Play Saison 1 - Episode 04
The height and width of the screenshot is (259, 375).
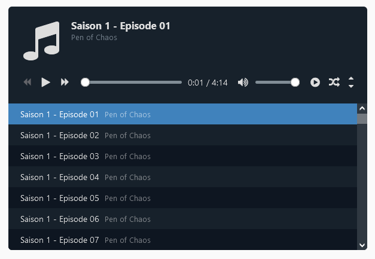click(x=183, y=177)
